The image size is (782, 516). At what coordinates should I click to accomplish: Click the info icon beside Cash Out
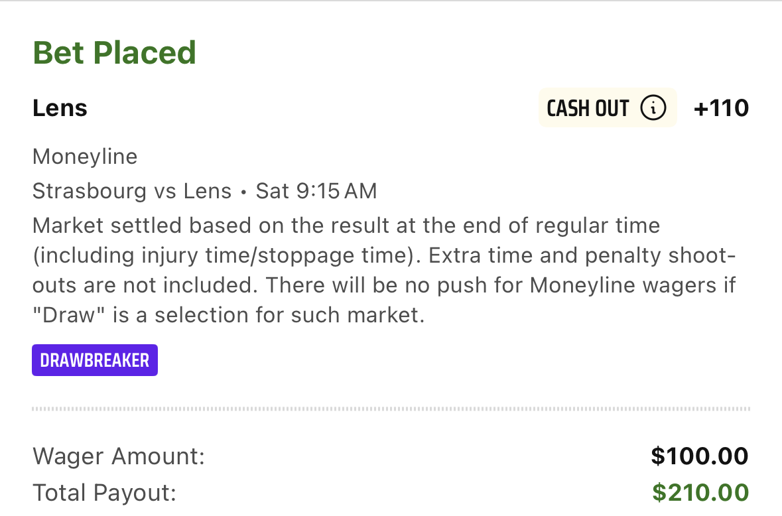tap(653, 107)
